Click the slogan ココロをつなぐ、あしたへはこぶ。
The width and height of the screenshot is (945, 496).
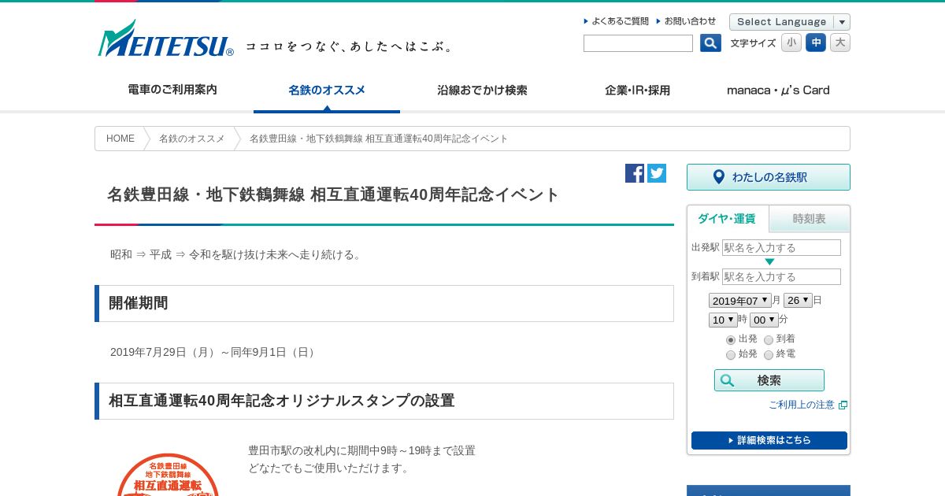350,46
